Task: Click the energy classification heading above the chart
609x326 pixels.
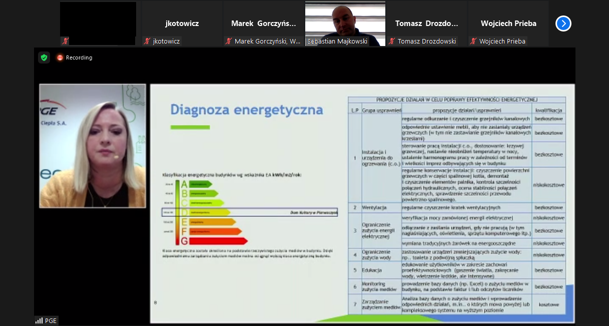Action: (x=232, y=175)
